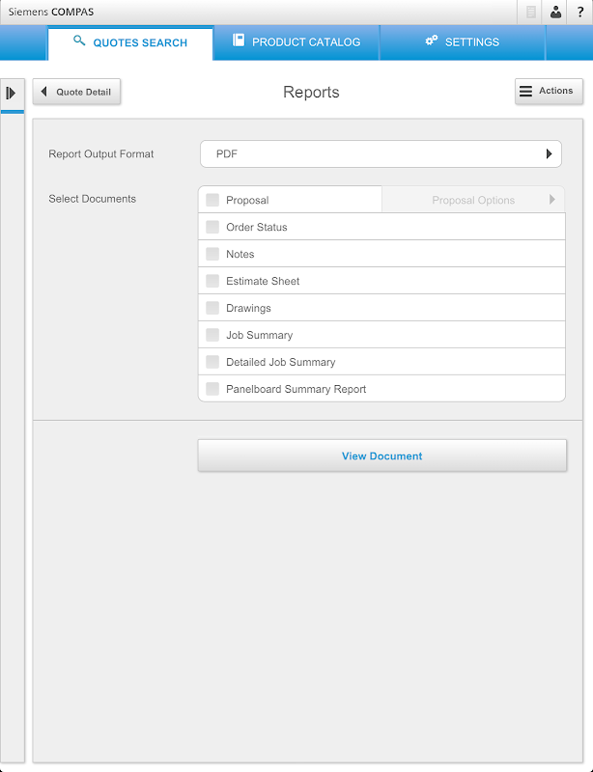
Task: Click the Product Catalog book icon
Action: (x=239, y=41)
